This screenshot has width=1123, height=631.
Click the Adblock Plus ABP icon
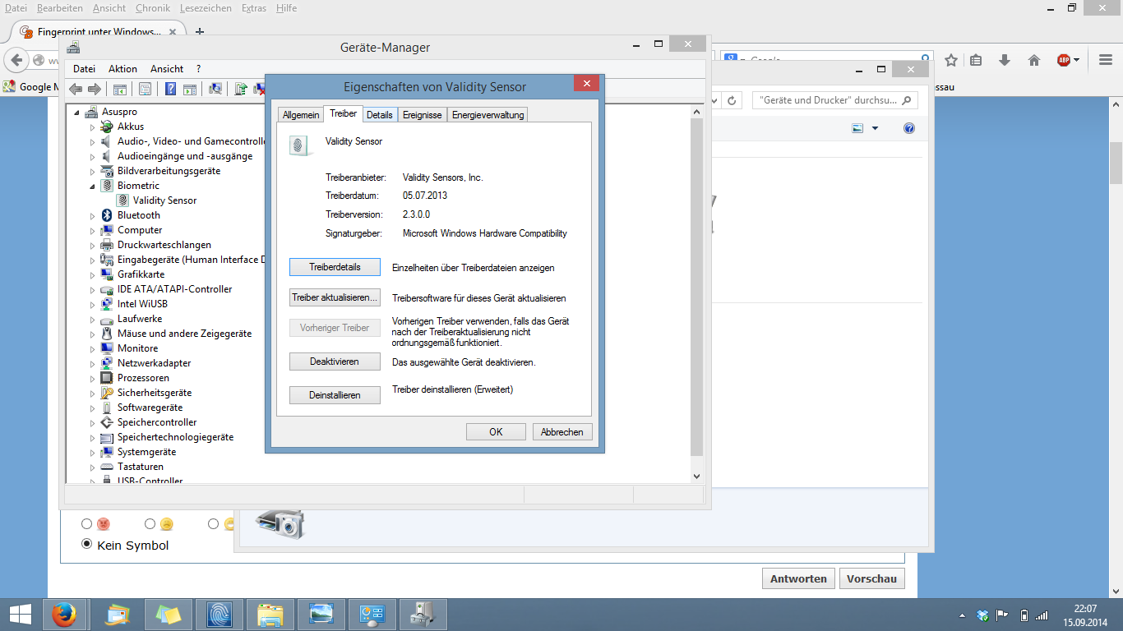pyautogui.click(x=1064, y=60)
